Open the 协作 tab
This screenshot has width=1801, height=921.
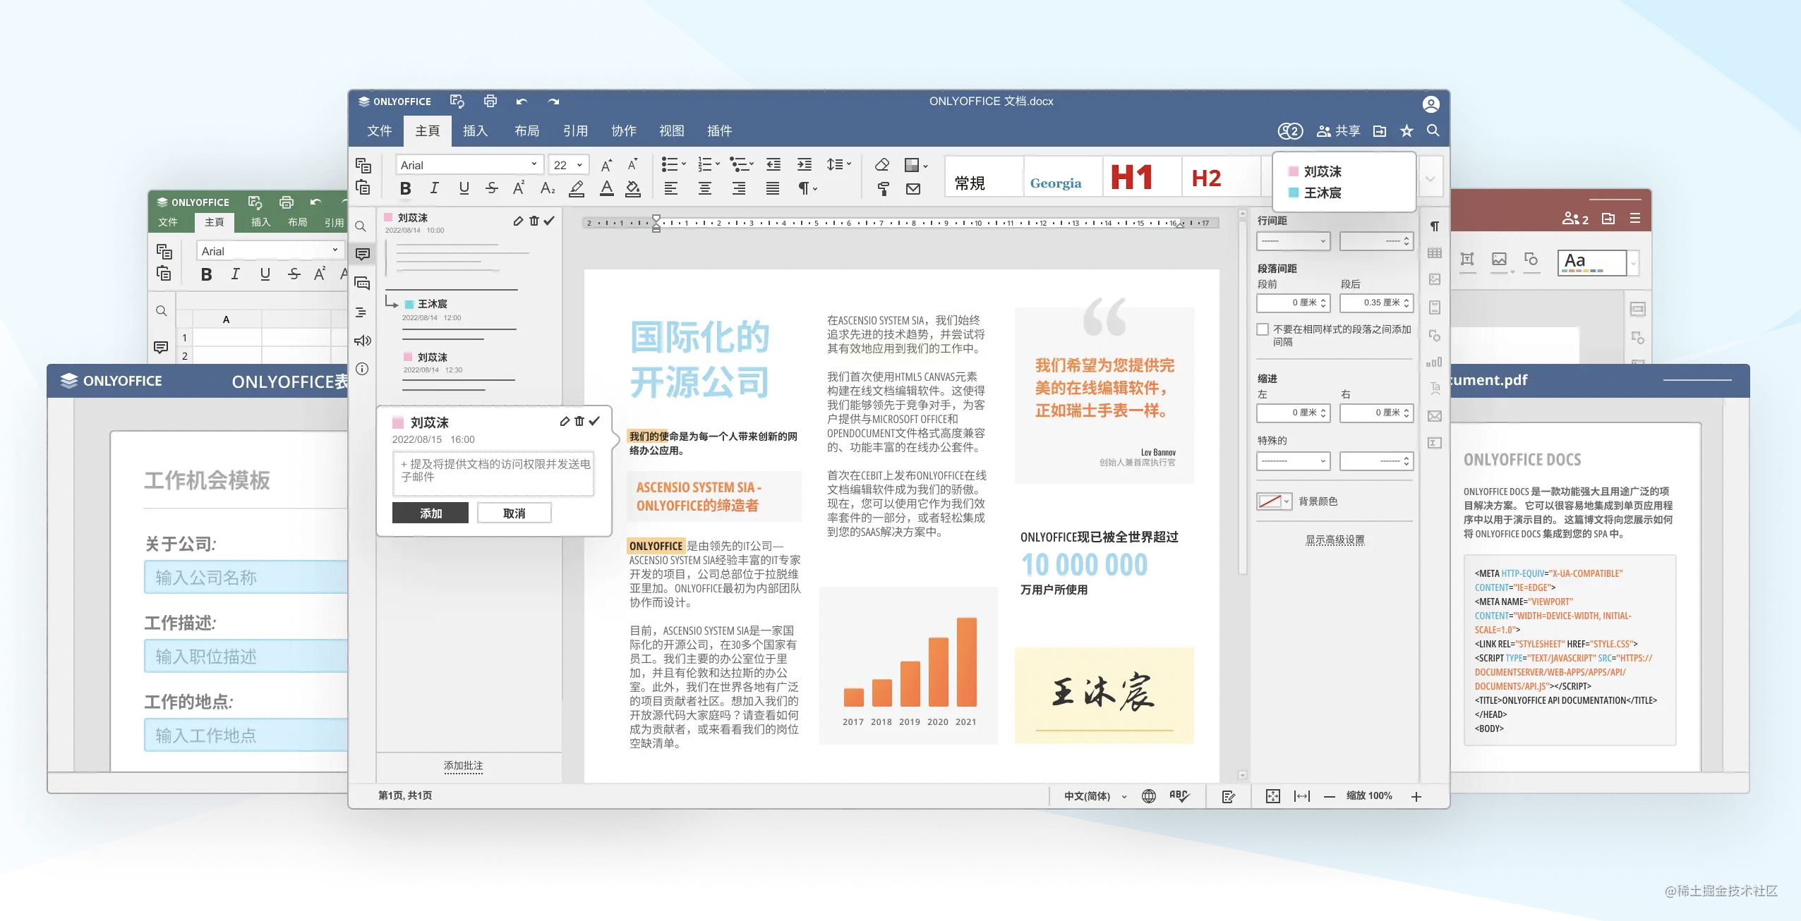(623, 130)
